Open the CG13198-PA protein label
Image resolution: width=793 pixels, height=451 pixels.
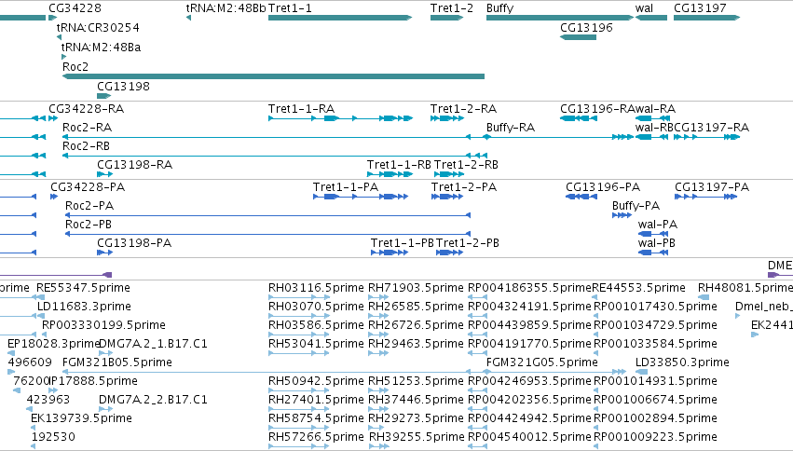(134, 243)
